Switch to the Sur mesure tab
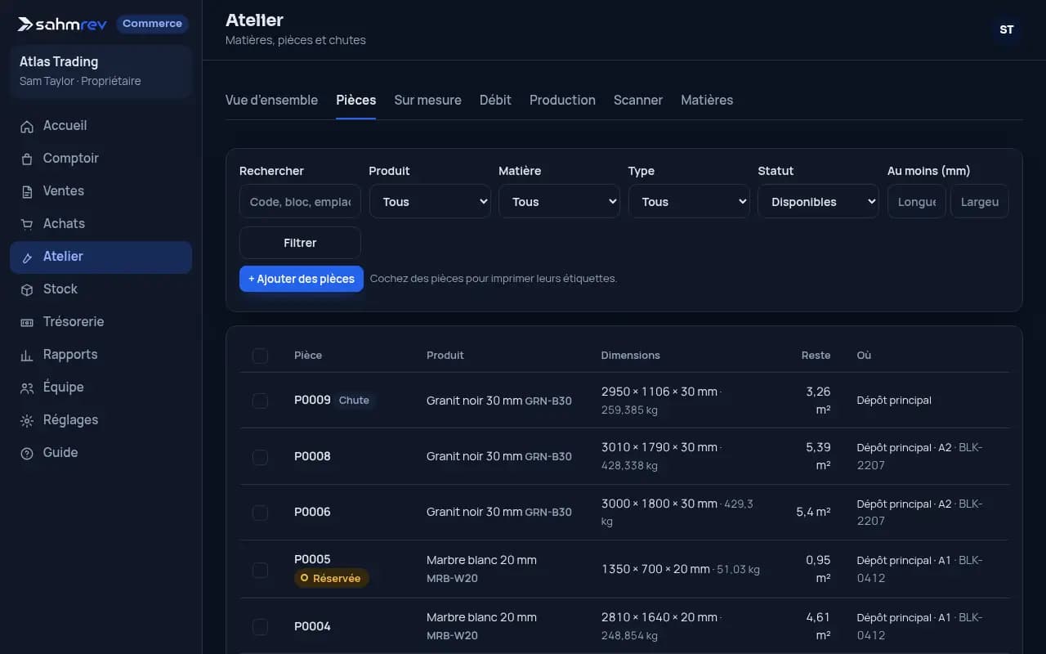This screenshot has height=654, width=1046. [427, 100]
